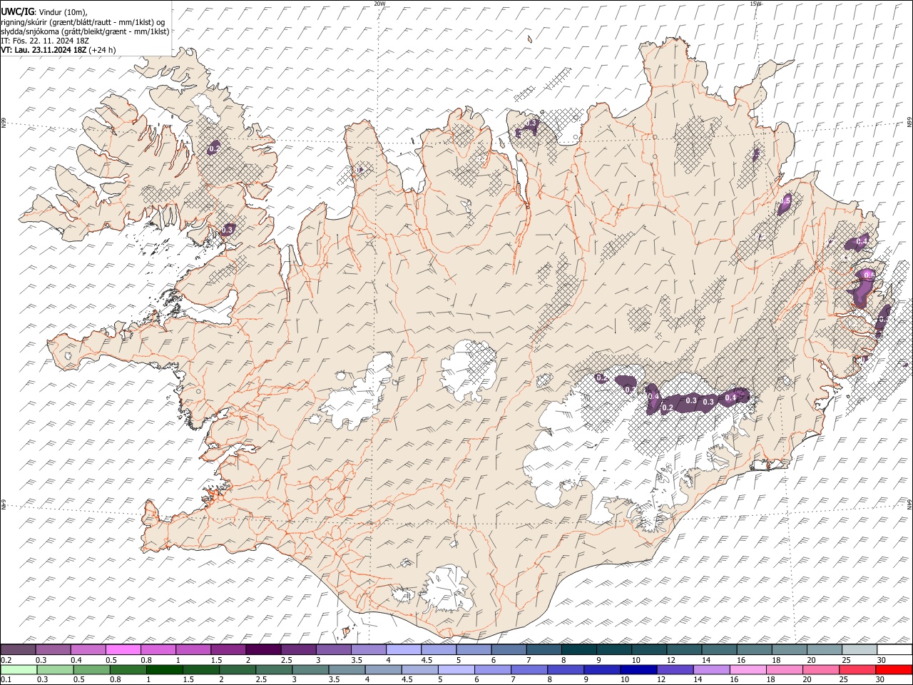Select the 'IT: Fös. 22. 11. 2024 18Z' line
Viewport: 913px width, 685px height.
pyautogui.click(x=45, y=41)
